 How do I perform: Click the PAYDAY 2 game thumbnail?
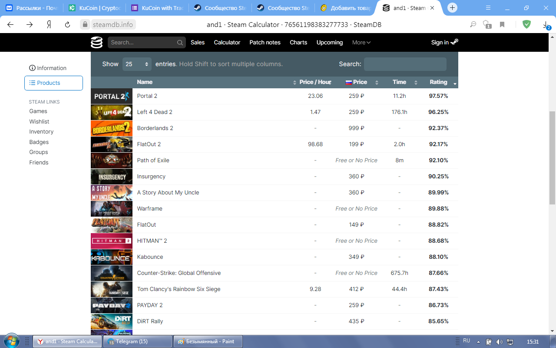(x=112, y=305)
